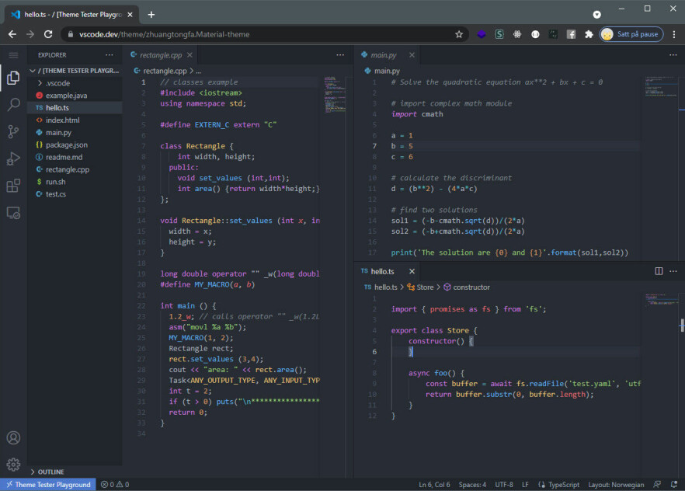Open the Chrome three-dot menu
Image resolution: width=685 pixels, height=491 pixels.
[674, 34]
